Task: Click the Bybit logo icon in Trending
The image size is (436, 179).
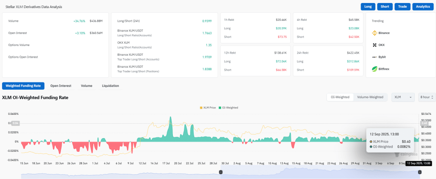Action: click(375, 57)
